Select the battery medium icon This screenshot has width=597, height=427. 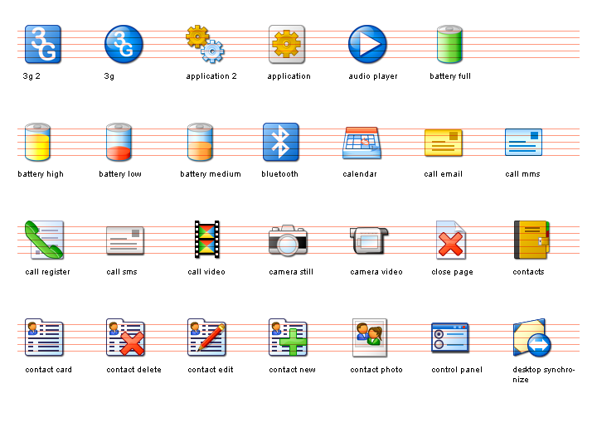pyautogui.click(x=201, y=142)
